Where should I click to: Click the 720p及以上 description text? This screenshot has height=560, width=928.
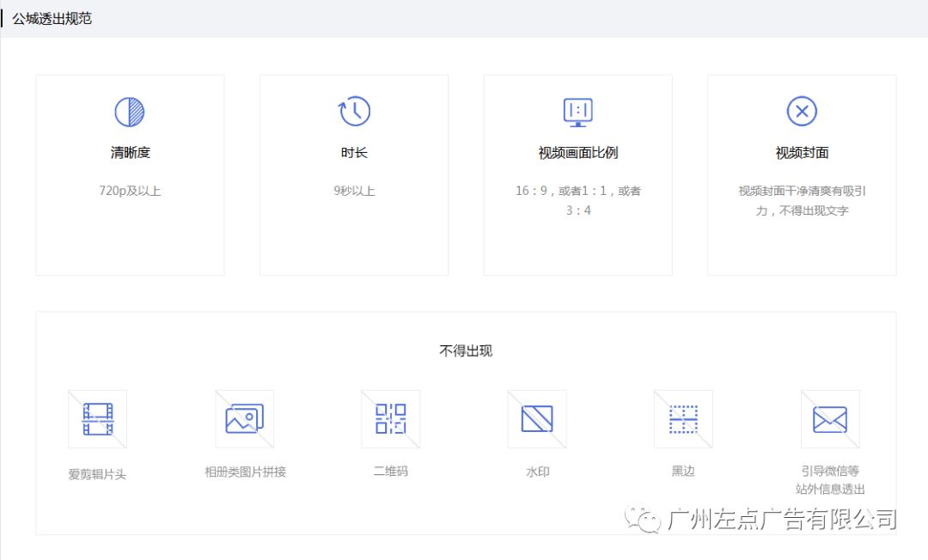click(130, 191)
